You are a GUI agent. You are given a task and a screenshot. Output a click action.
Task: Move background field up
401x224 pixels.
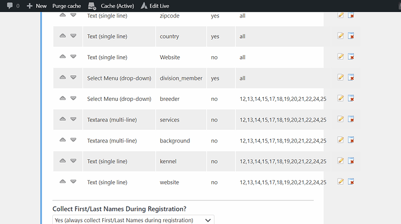click(63, 139)
